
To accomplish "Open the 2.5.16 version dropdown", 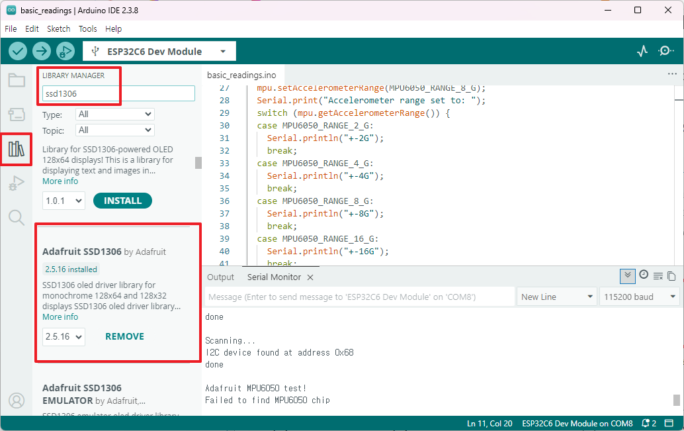I will click(64, 337).
